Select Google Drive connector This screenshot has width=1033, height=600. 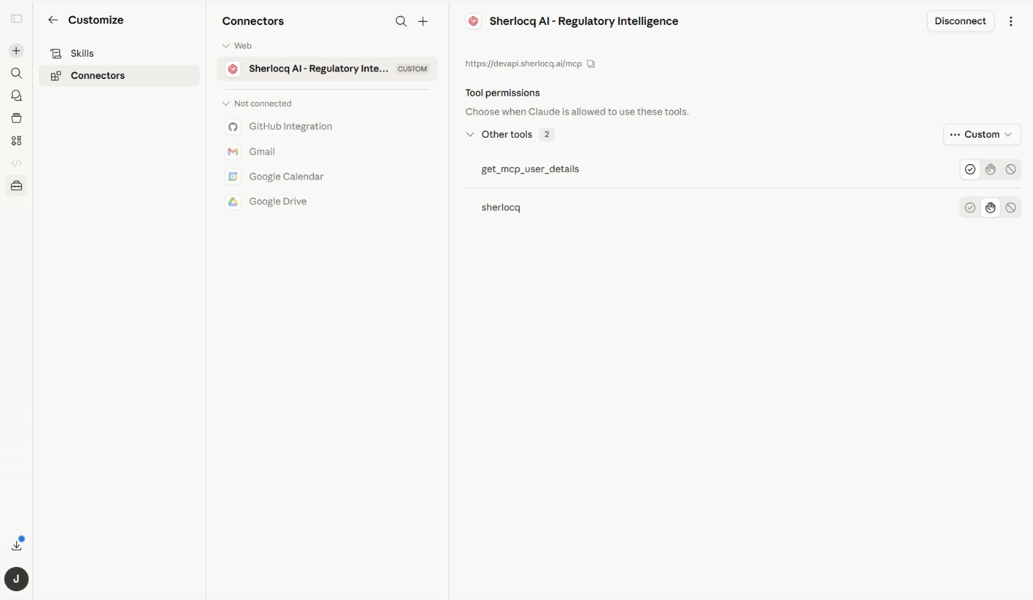click(x=327, y=202)
